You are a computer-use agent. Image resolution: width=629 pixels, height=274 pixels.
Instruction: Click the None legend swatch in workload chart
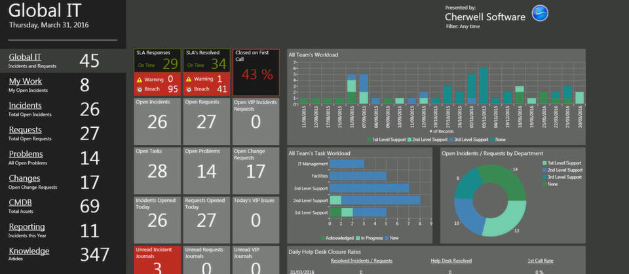(492, 140)
